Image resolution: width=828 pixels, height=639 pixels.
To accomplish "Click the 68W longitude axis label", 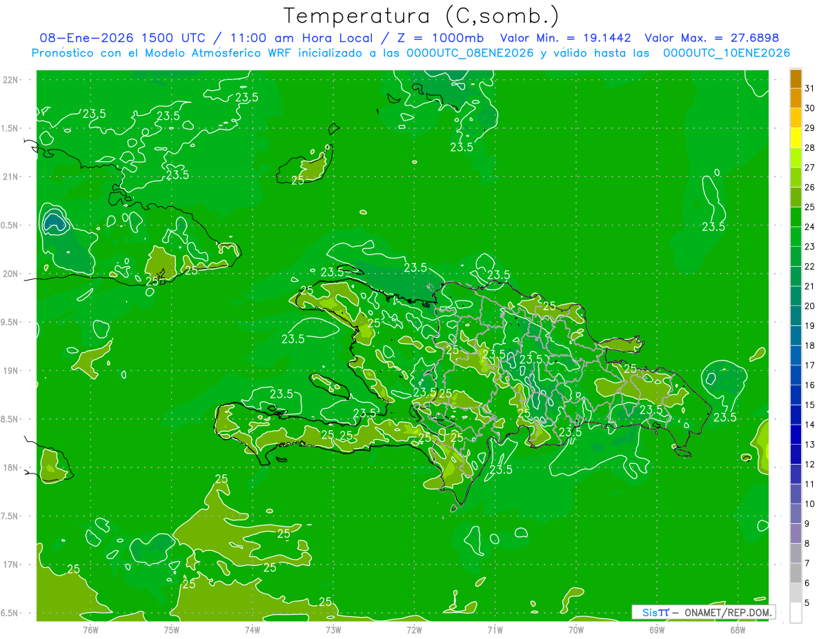I will [738, 629].
